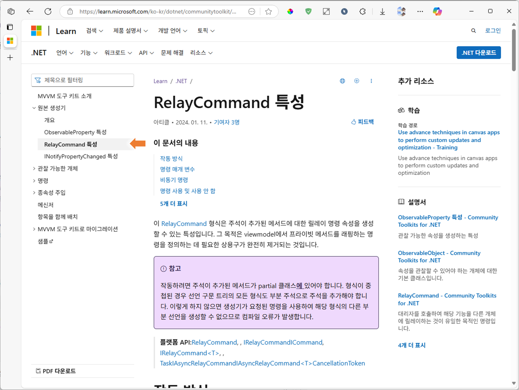The height and width of the screenshot is (390, 519).
Task: Open the browser profile avatar
Action: pos(401,11)
